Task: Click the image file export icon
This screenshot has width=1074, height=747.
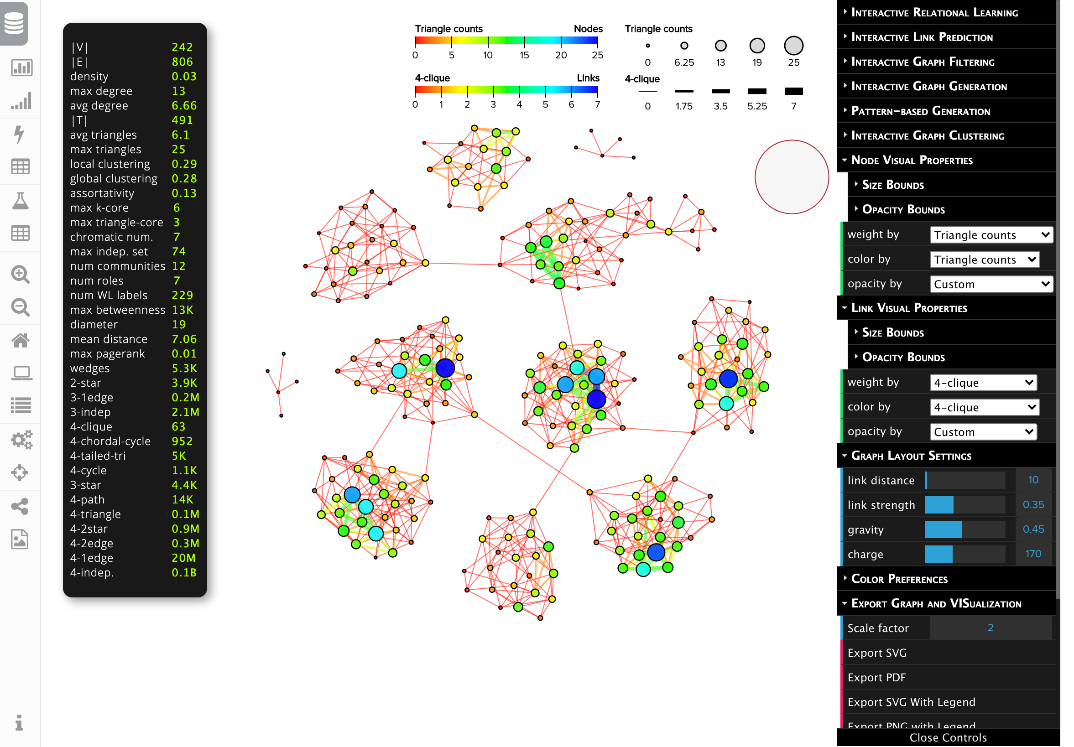Action: [x=20, y=540]
